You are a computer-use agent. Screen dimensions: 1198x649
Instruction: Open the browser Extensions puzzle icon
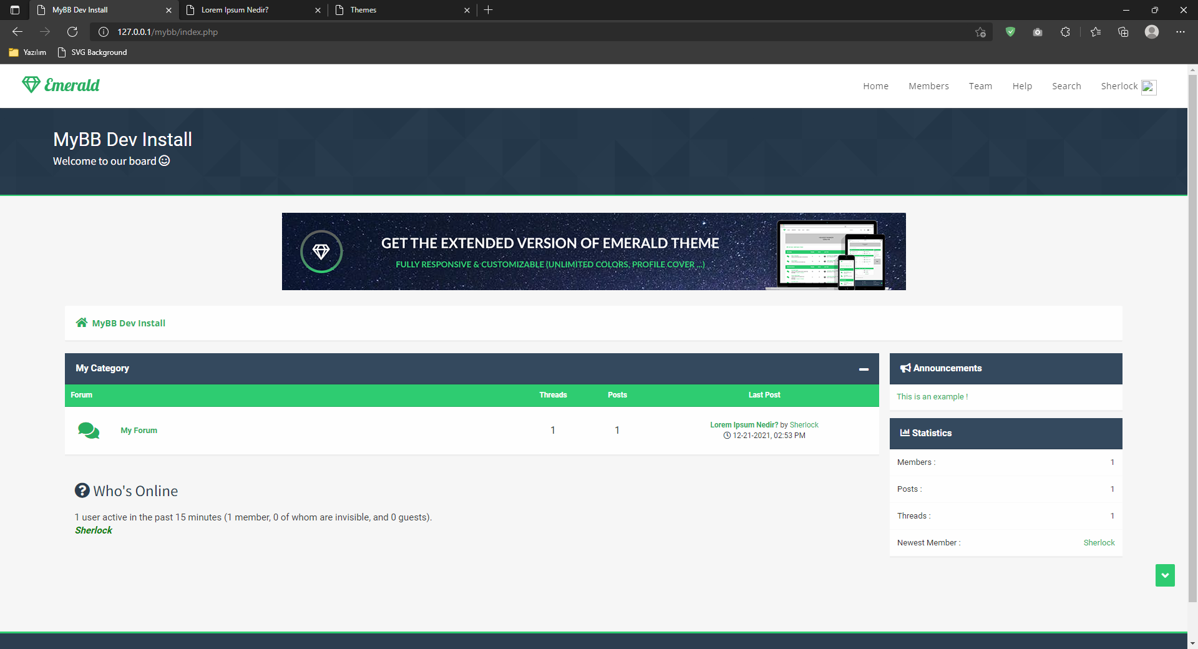(x=1065, y=32)
